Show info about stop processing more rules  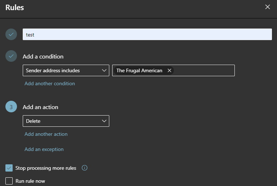pyautogui.click(x=84, y=168)
